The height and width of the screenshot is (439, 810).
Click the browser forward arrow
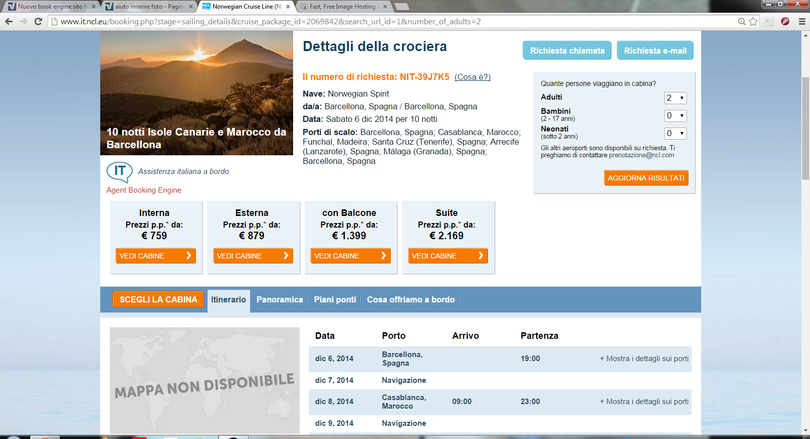tap(23, 21)
